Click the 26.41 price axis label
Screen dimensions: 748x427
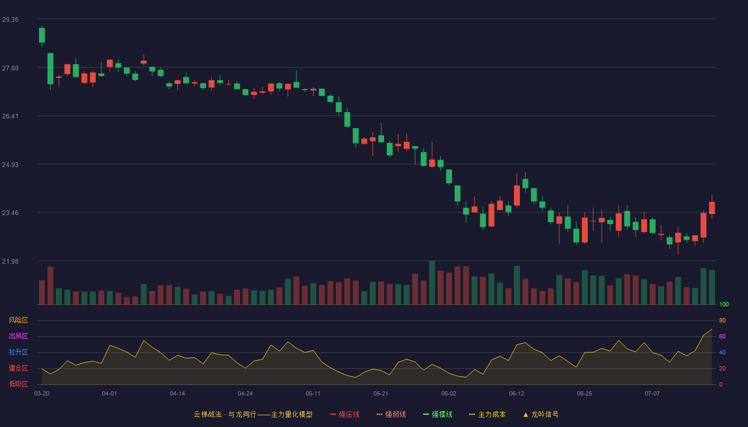click(10, 116)
